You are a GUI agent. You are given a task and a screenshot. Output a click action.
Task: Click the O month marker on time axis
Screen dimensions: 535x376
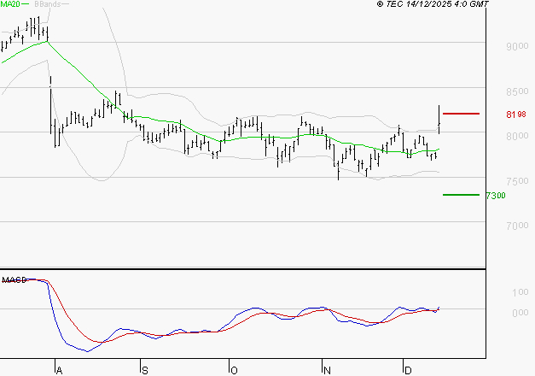234,370
